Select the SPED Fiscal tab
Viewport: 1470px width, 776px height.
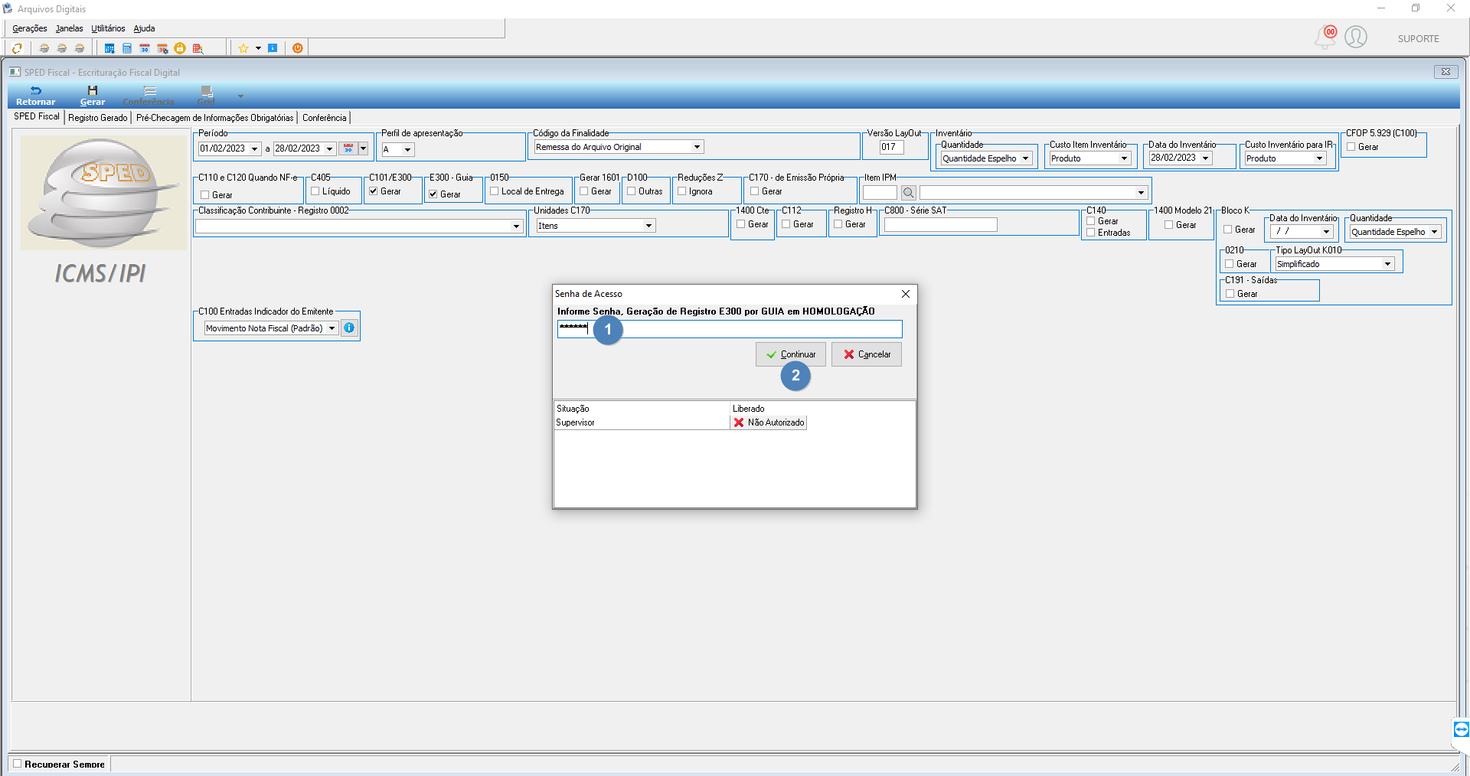pos(37,116)
